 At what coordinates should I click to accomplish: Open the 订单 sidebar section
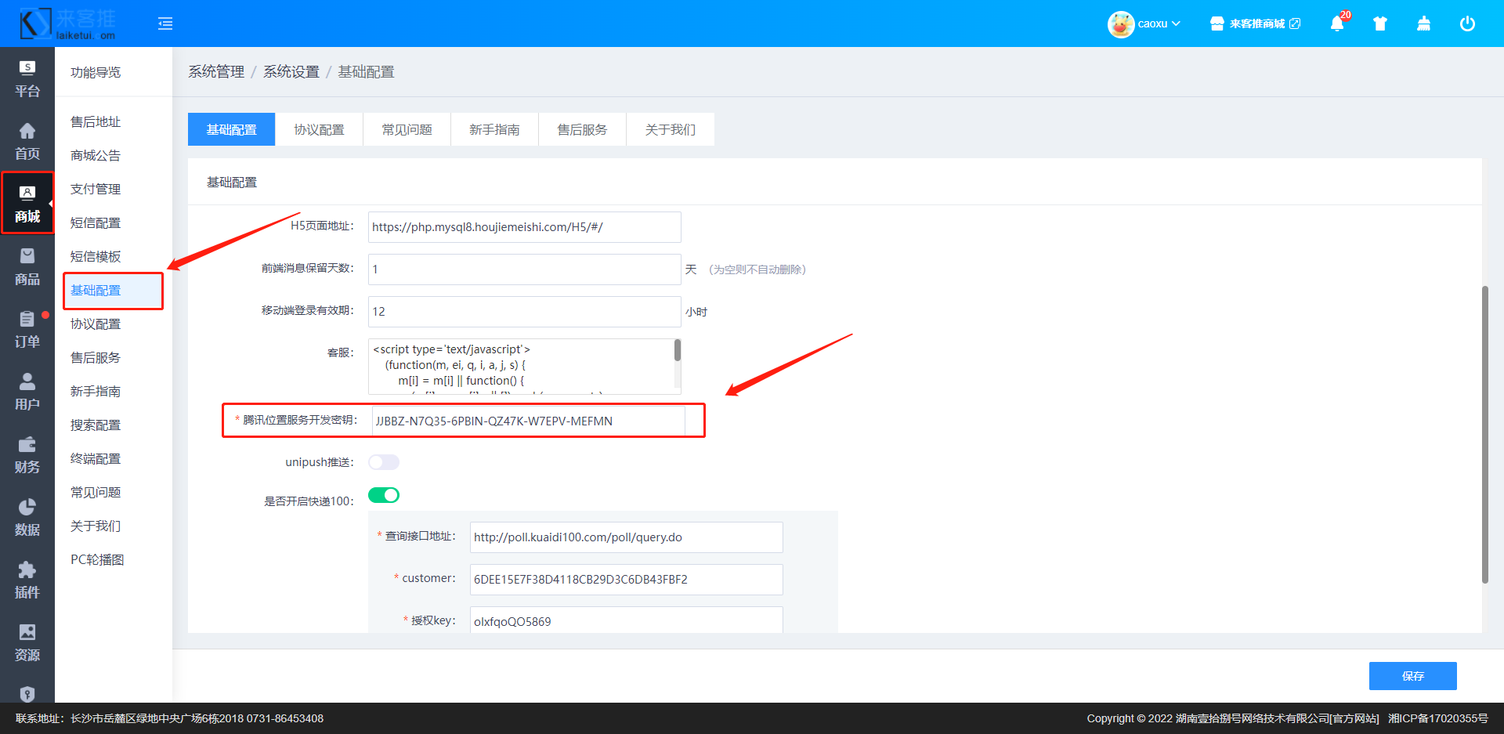coord(27,329)
